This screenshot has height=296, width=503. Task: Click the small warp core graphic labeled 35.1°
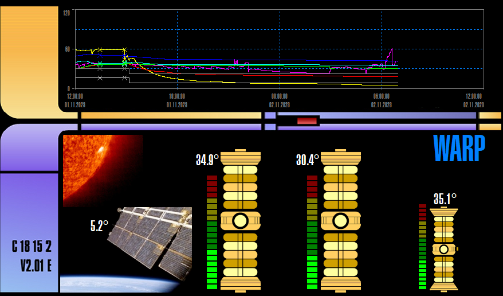point(444,249)
